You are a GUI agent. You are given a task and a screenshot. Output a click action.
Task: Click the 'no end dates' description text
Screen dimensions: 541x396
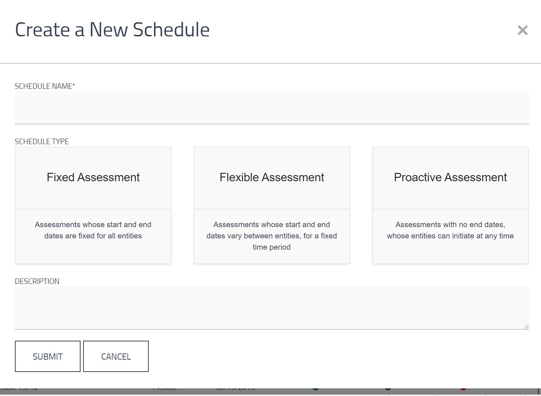(450, 230)
